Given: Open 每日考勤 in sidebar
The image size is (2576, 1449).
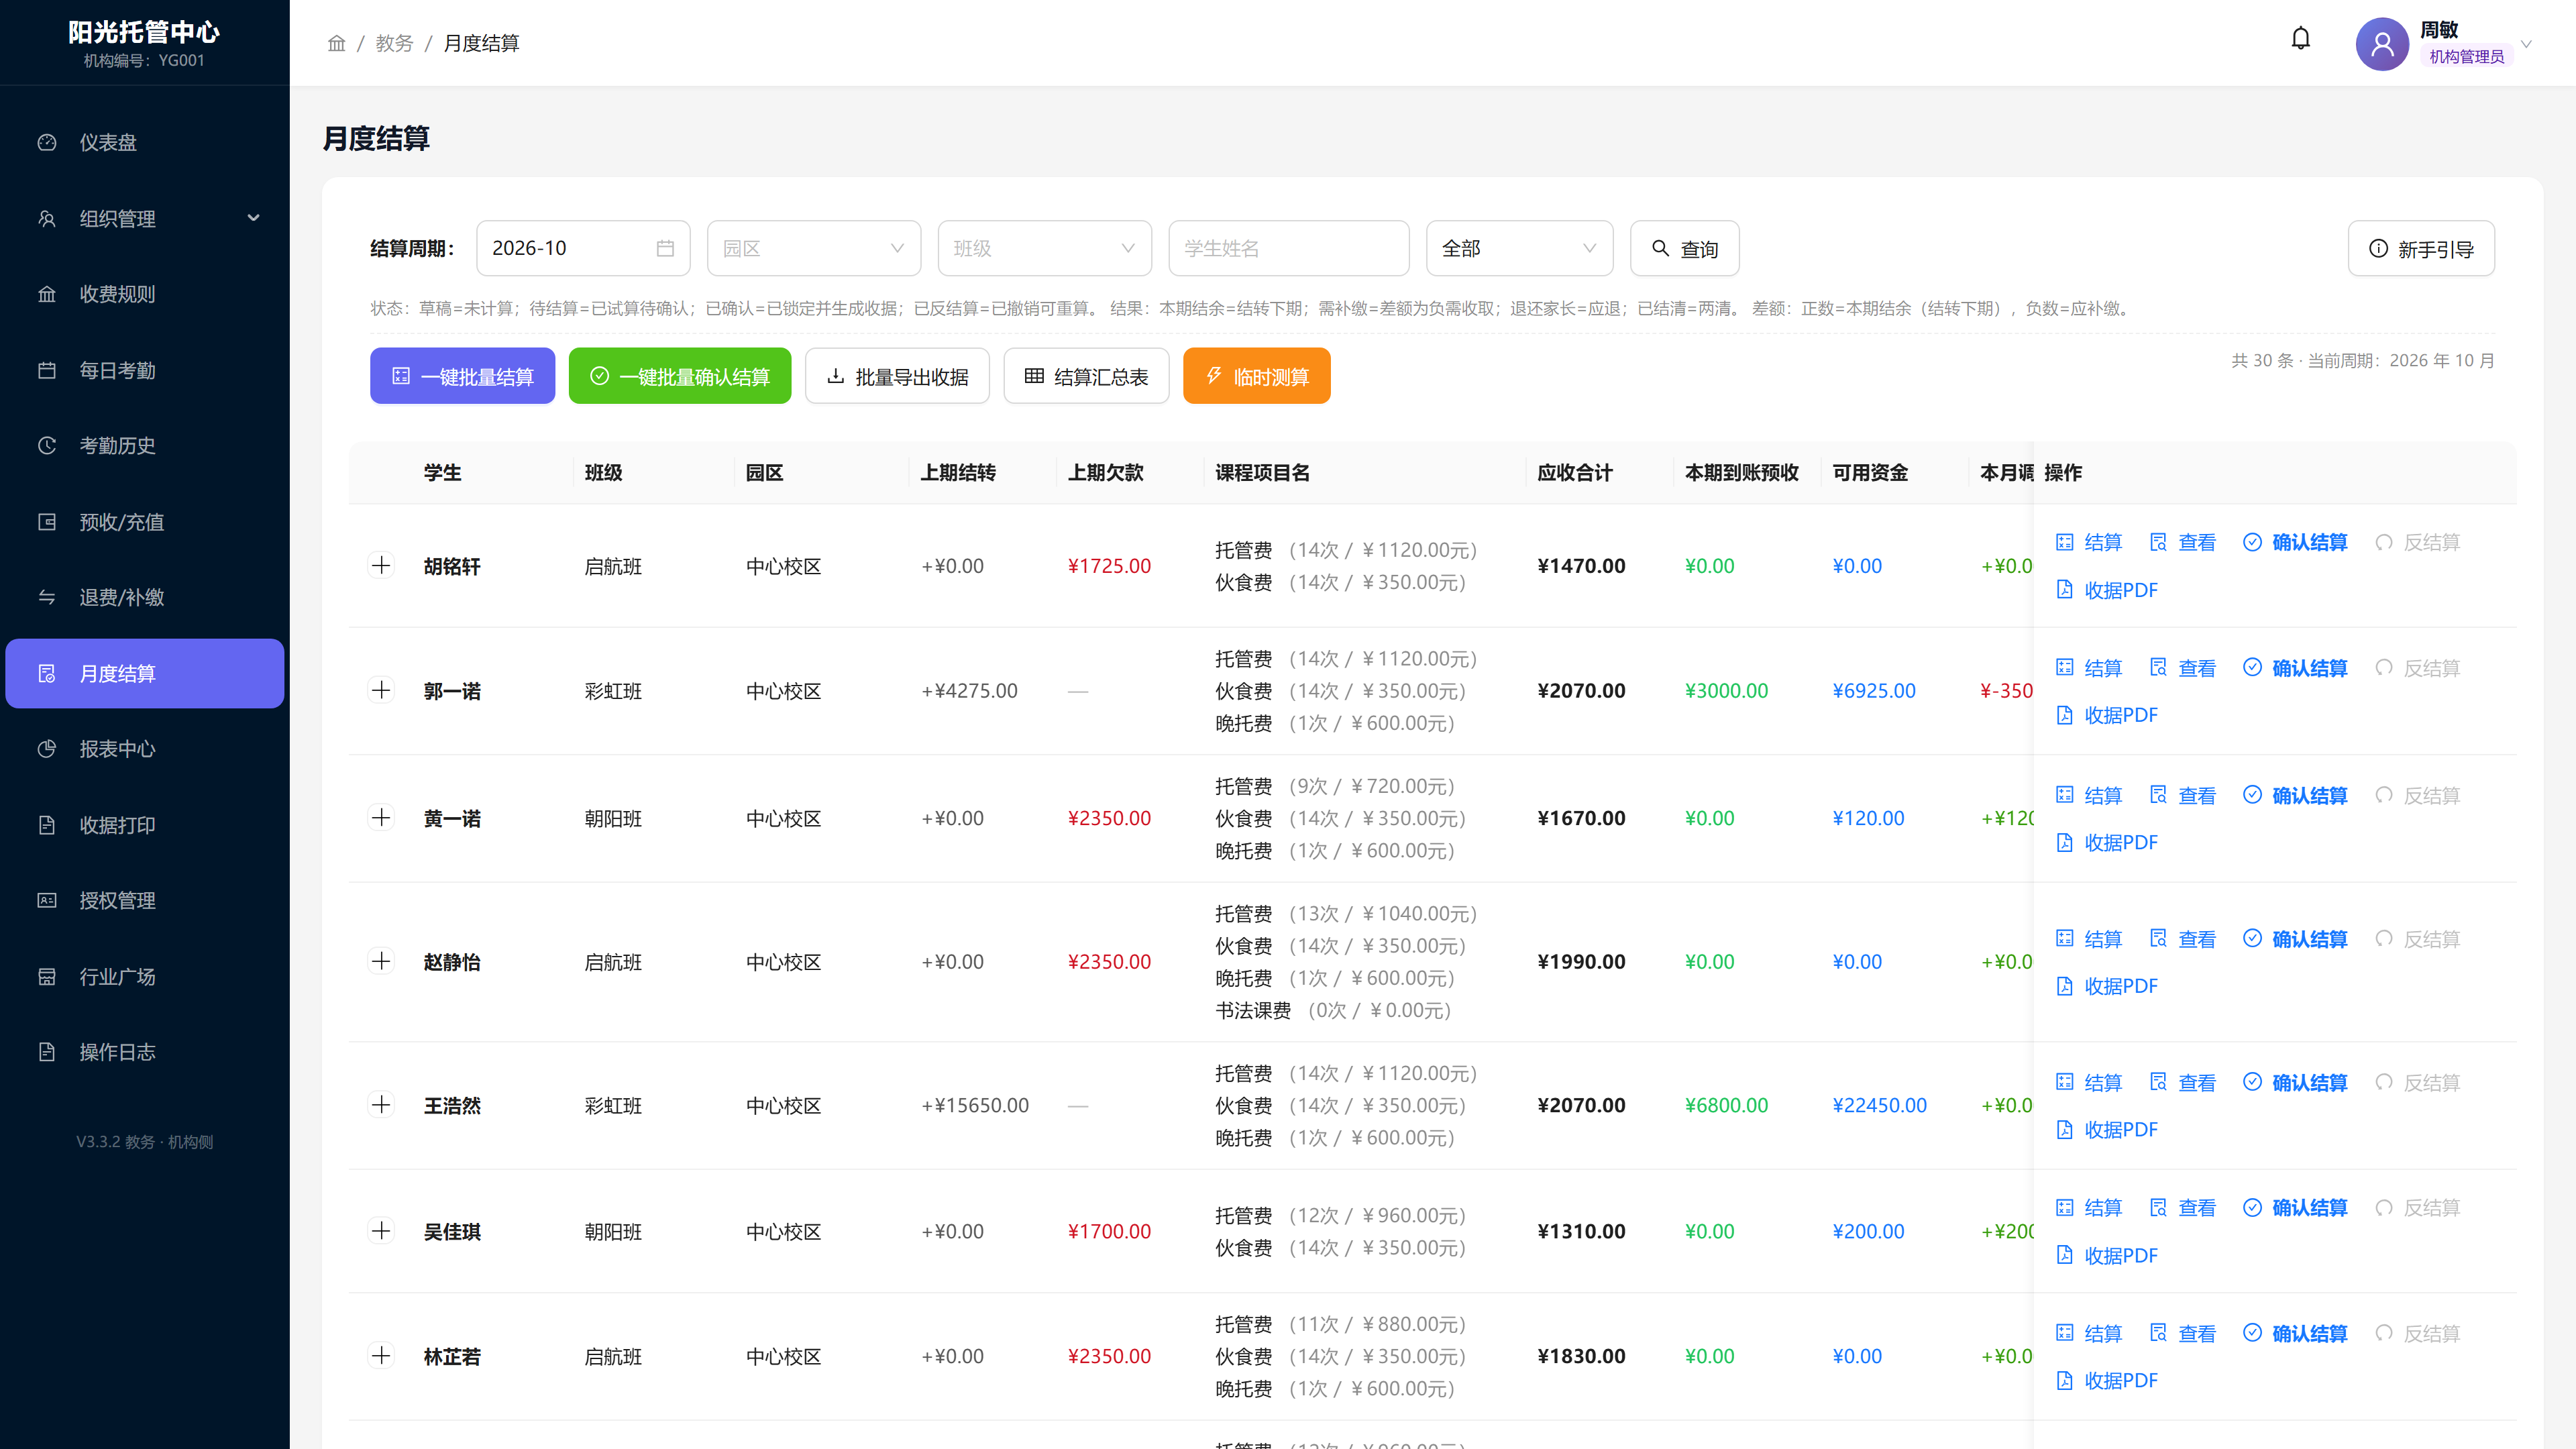Looking at the screenshot, I should [145, 370].
